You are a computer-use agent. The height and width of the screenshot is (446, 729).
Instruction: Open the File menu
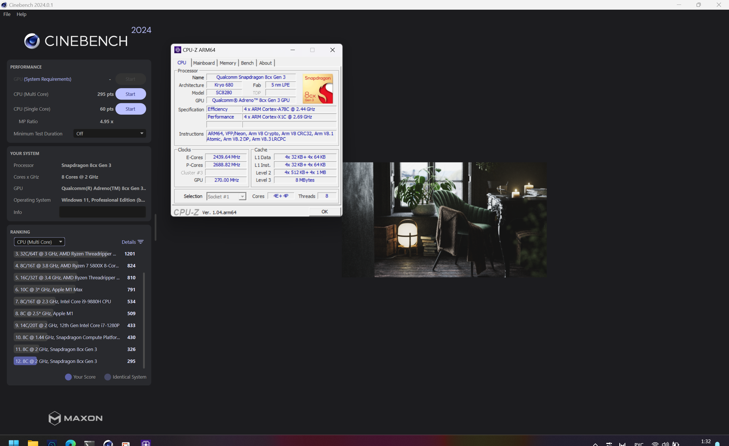point(7,14)
